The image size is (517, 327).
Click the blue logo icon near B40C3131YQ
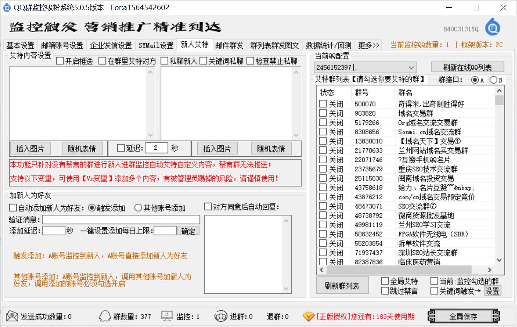coord(493,27)
